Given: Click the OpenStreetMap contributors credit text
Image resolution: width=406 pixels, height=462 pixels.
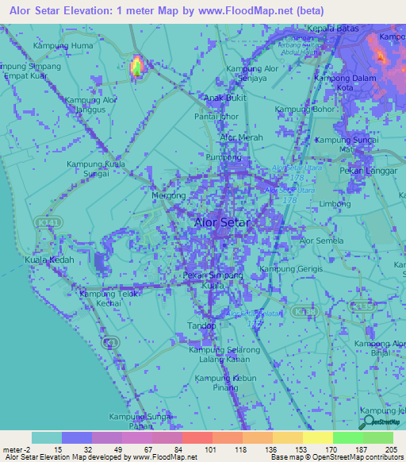Looking at the screenshot, I should [x=358, y=457].
